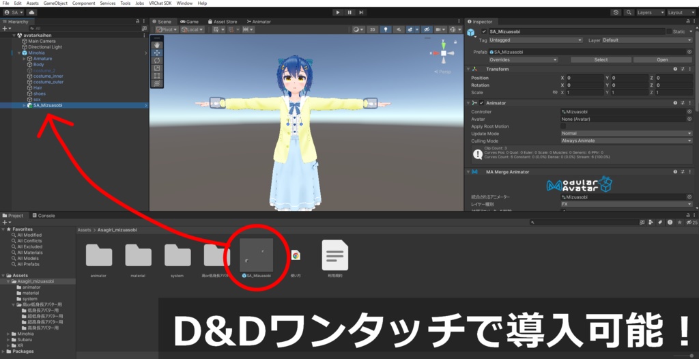Viewport: 699px width, 359px height.
Task: Open Pivot handle position dropdown
Action: tap(167, 29)
